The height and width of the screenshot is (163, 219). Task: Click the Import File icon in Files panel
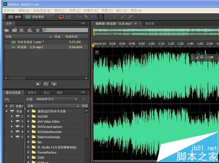click(x=14, y=30)
